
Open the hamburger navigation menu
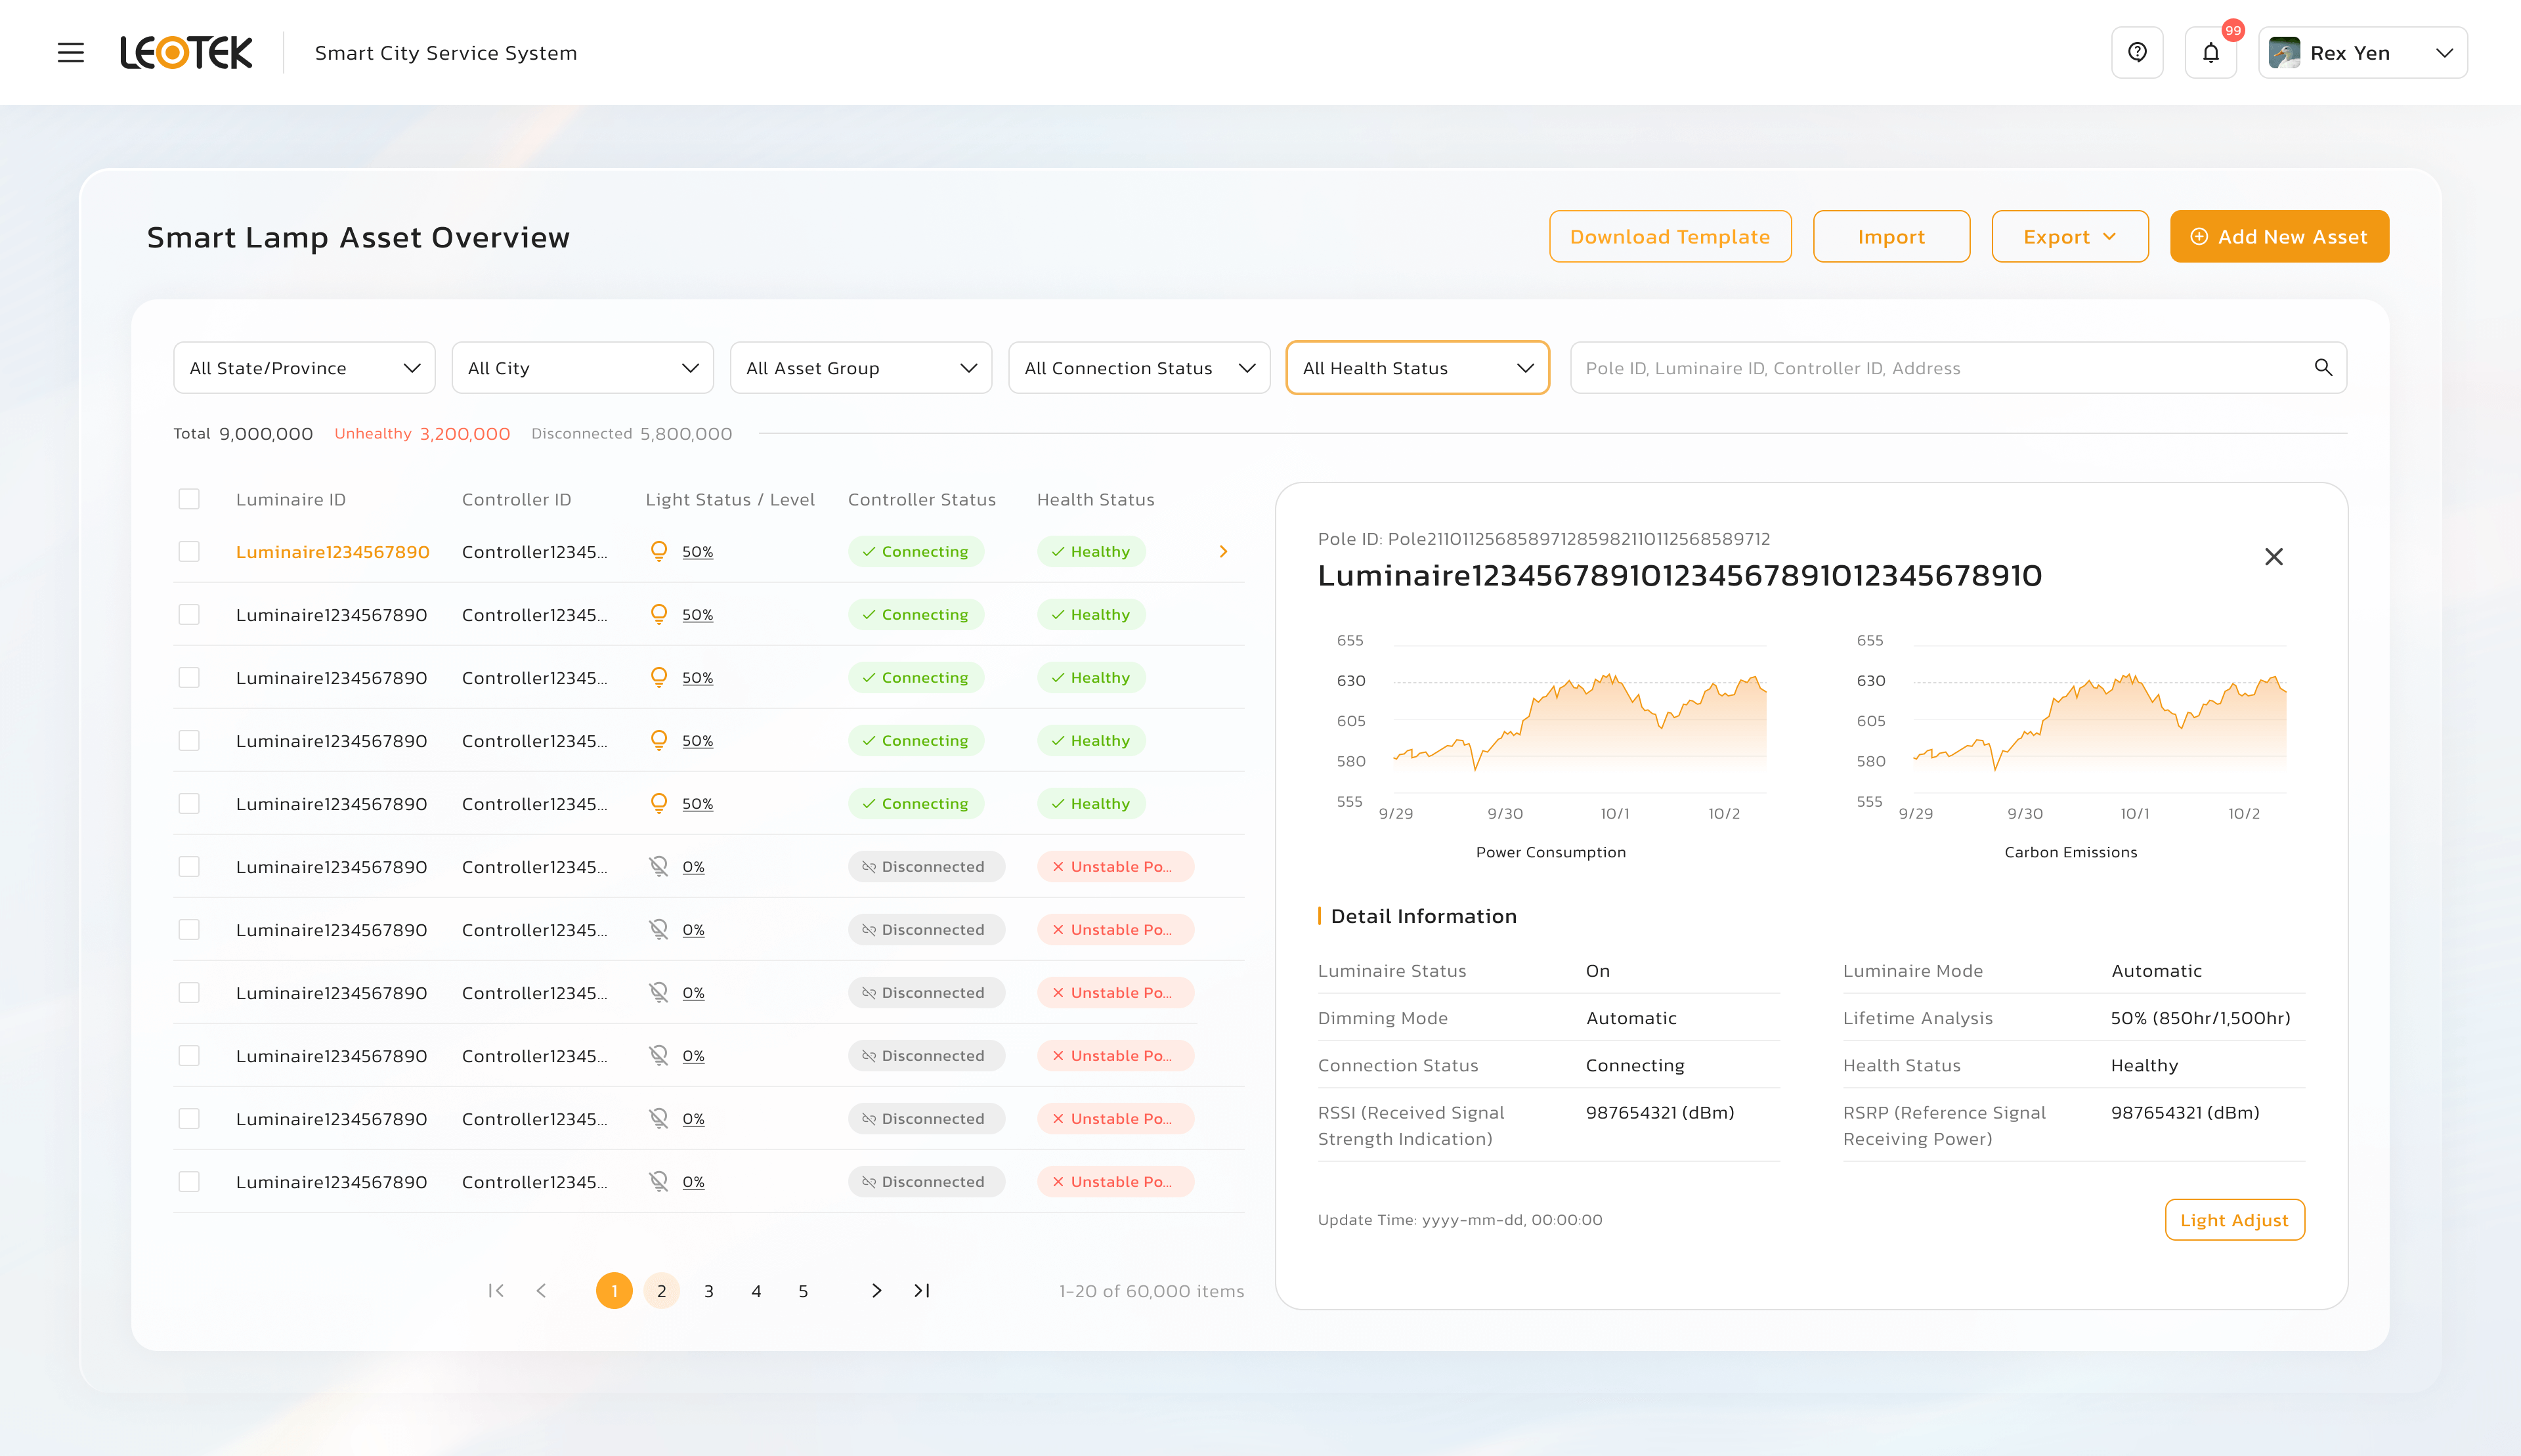click(x=70, y=53)
